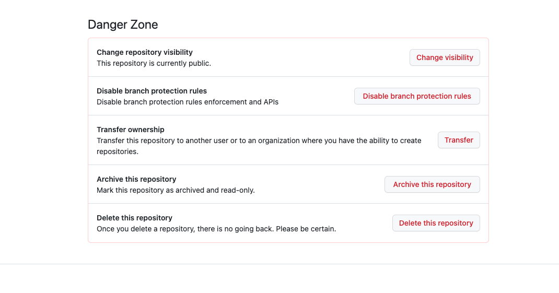The image size is (559, 293).
Task: Click the Change visibility button
Action: [x=445, y=57]
